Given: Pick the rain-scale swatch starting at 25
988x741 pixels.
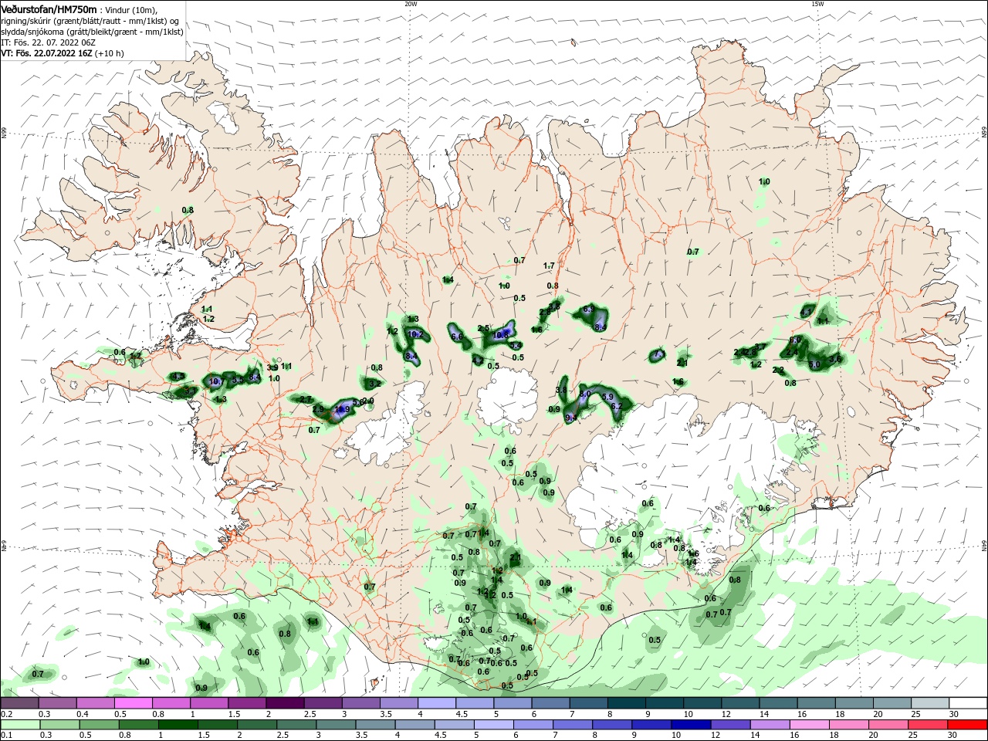Looking at the screenshot, I should tap(929, 725).
